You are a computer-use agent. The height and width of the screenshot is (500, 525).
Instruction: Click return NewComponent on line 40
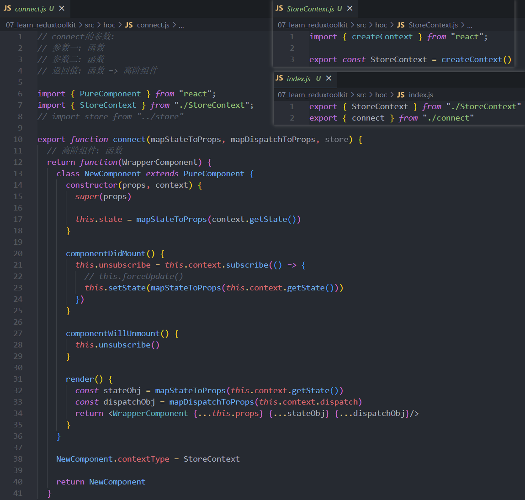[101, 482]
